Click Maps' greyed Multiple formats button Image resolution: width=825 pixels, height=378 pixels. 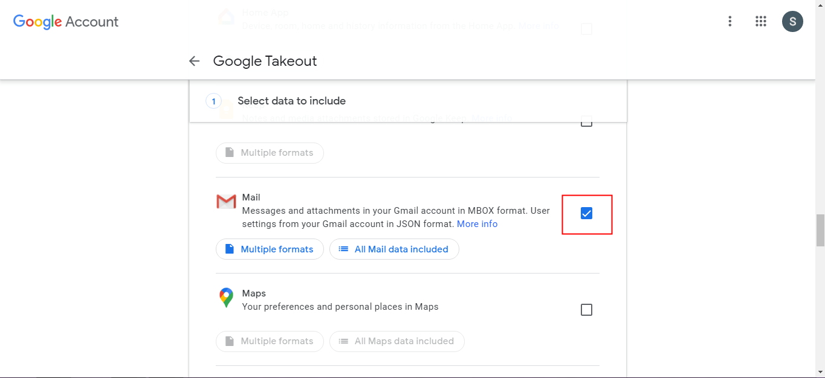click(x=270, y=341)
